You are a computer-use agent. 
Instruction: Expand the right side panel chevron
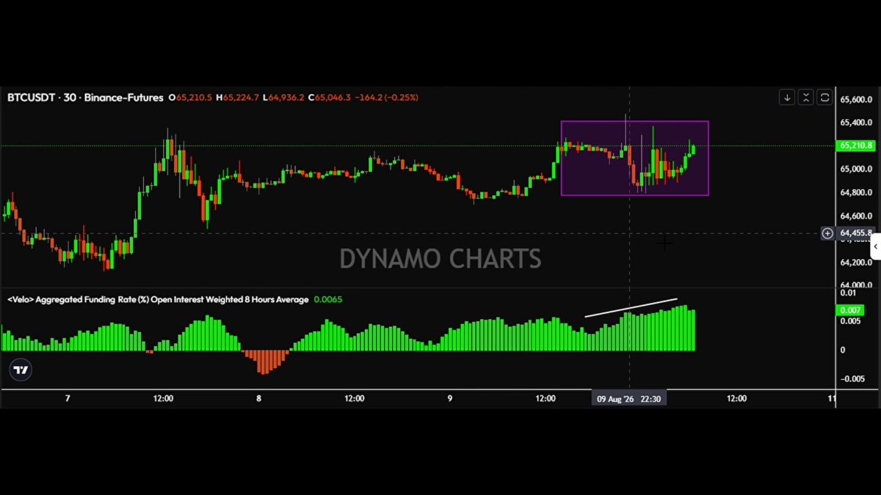pyautogui.click(x=875, y=247)
